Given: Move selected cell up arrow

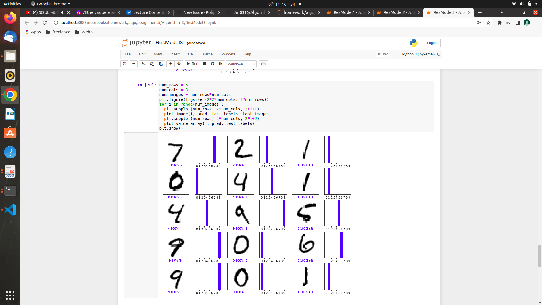Looking at the screenshot, I should 171,64.
